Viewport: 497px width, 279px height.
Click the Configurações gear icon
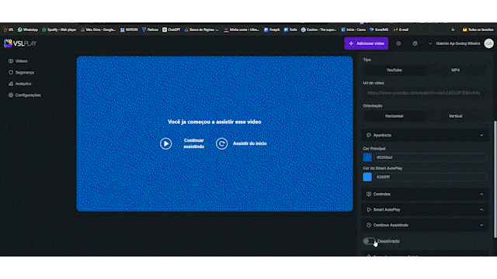point(11,95)
